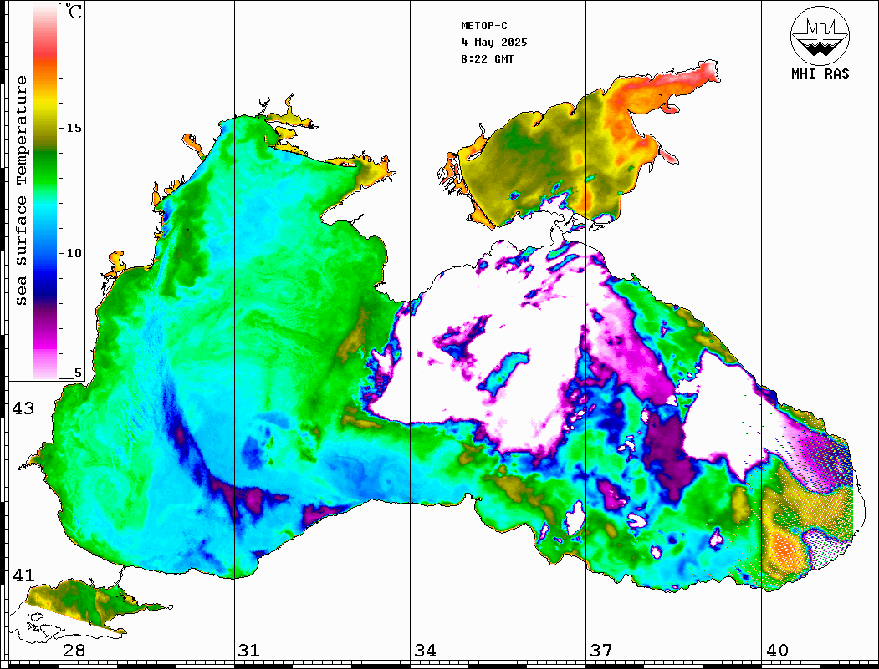Select the 'METOP-C' satellite label

[x=484, y=26]
